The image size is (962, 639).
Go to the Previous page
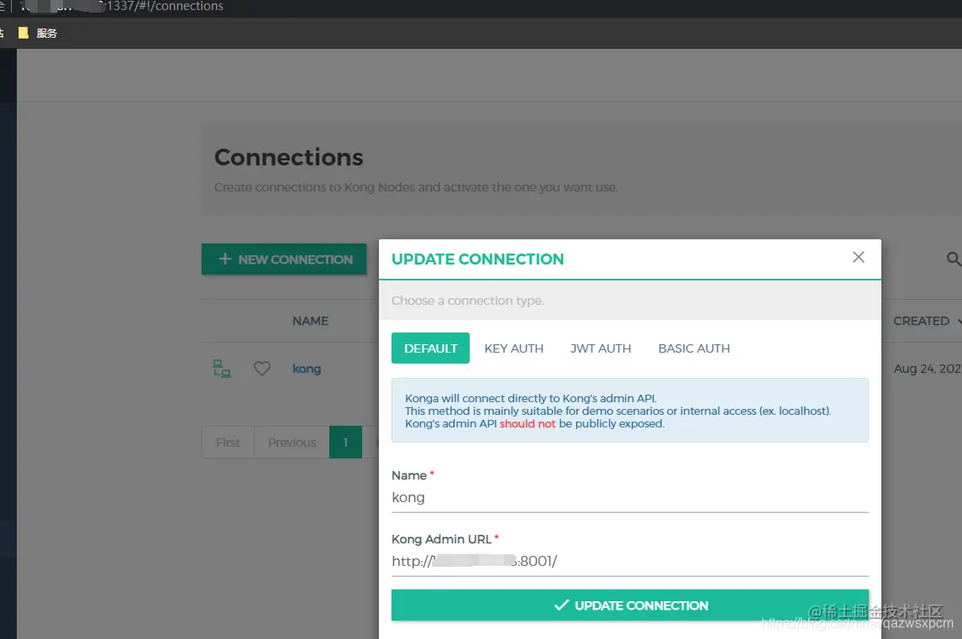point(292,443)
